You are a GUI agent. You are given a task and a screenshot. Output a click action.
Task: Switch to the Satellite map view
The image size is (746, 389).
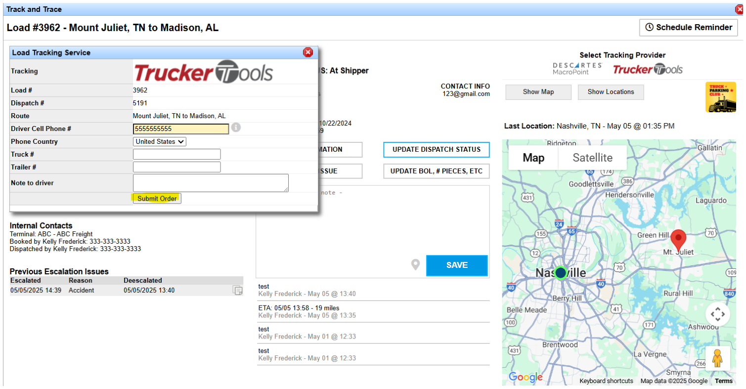coord(592,158)
